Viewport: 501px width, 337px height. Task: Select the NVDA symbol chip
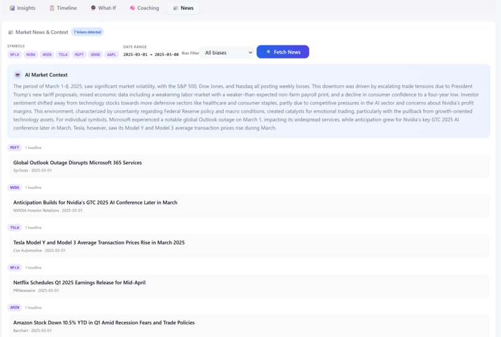coord(30,55)
